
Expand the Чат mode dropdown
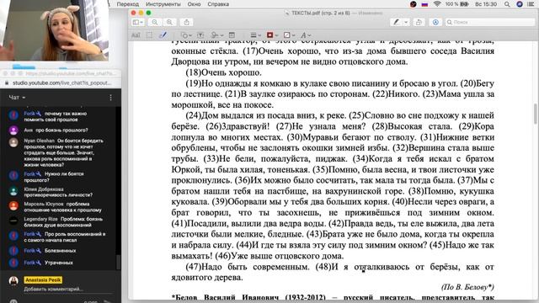point(17,98)
